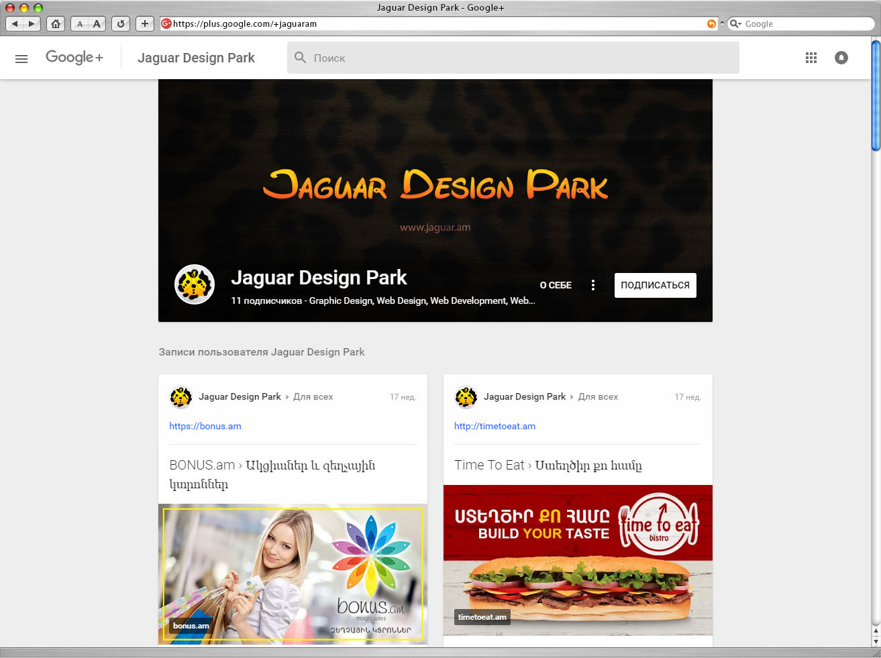Open the search engine magnifier dropdown
This screenshot has width=881, height=658.
(736, 23)
